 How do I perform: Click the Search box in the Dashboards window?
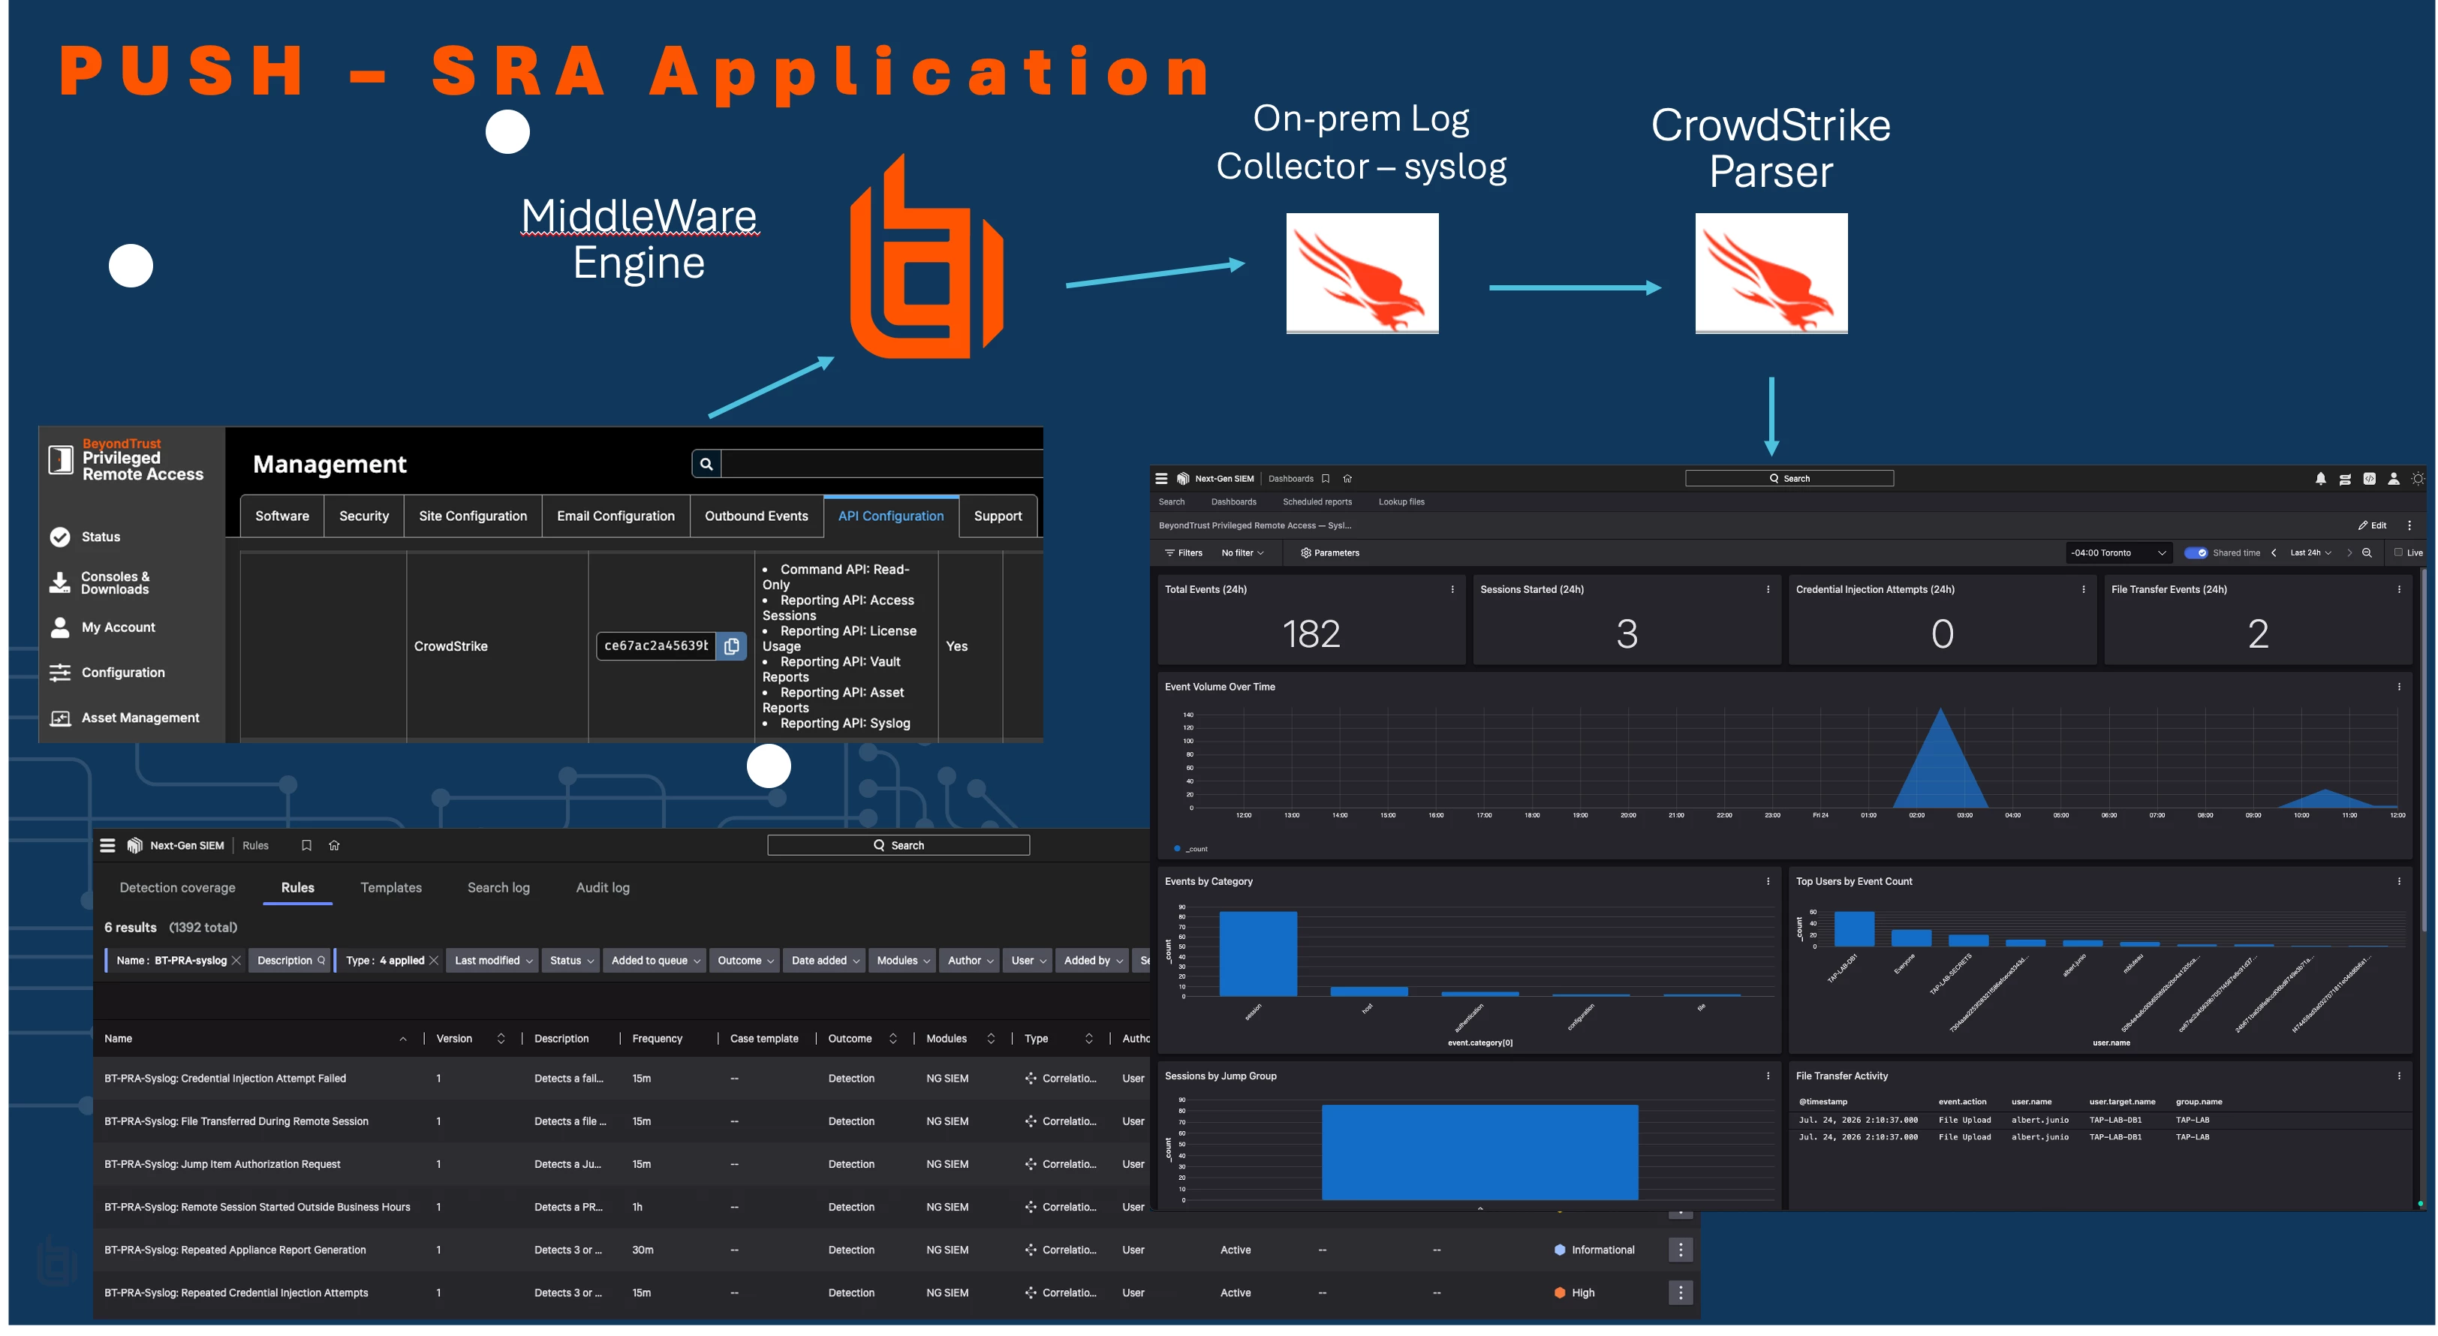point(1789,479)
